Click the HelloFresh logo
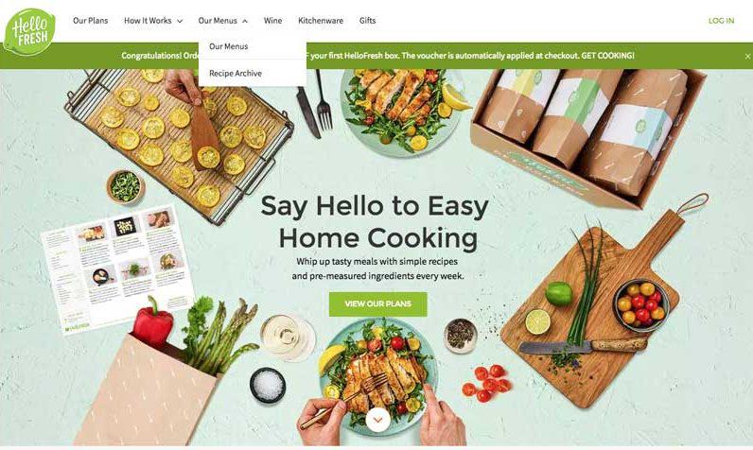753x450 pixels. (x=29, y=31)
